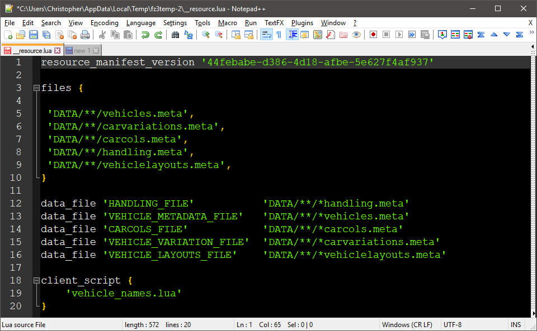Save all open files

pos(46,35)
